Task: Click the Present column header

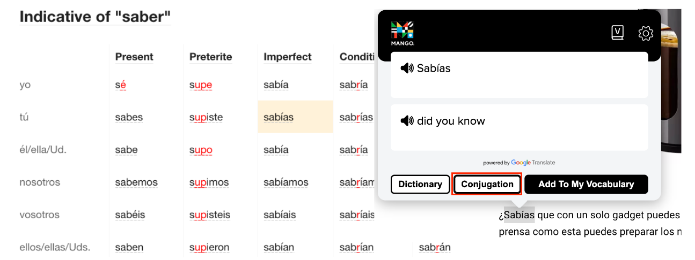Action: click(x=134, y=57)
